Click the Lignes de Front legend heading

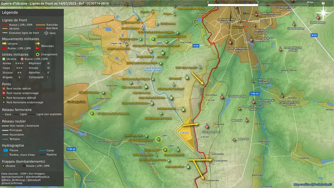(x=15, y=20)
